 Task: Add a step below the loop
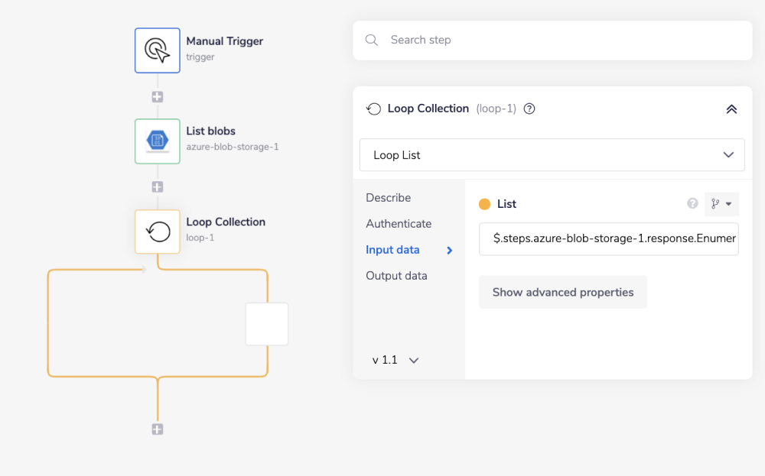pos(157,429)
